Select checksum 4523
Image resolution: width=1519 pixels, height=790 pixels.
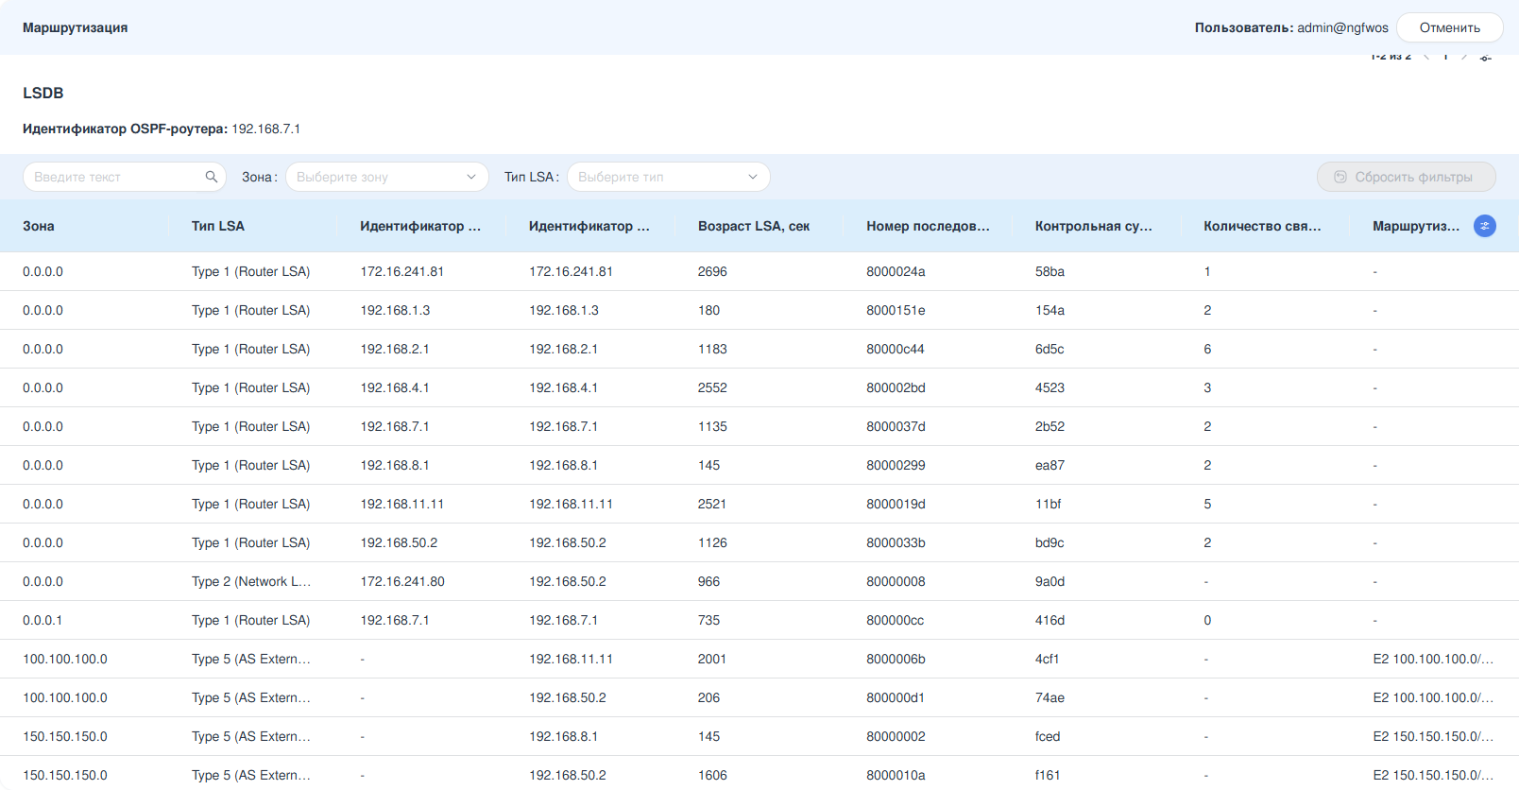pyautogui.click(x=1050, y=387)
